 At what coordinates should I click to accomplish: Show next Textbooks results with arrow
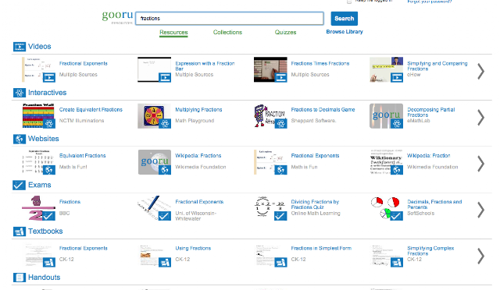click(481, 256)
